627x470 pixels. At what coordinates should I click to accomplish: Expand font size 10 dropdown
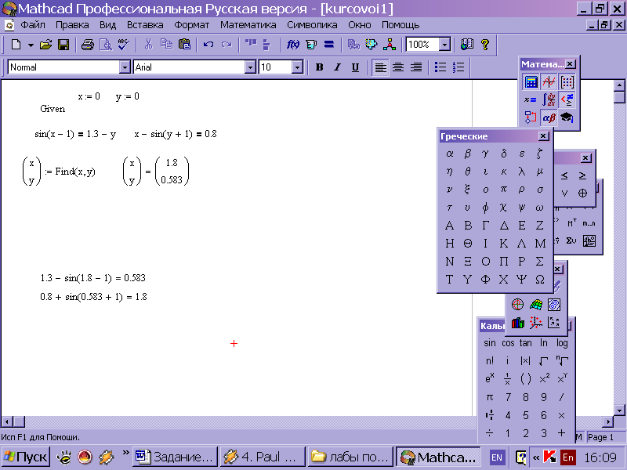(x=297, y=67)
